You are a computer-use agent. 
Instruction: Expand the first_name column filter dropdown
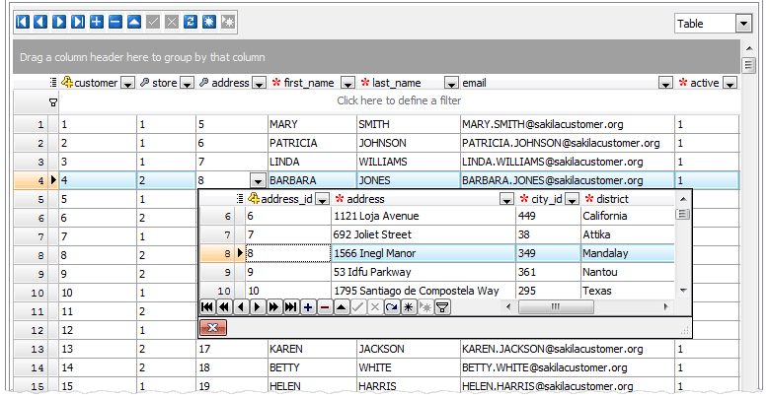tap(347, 84)
